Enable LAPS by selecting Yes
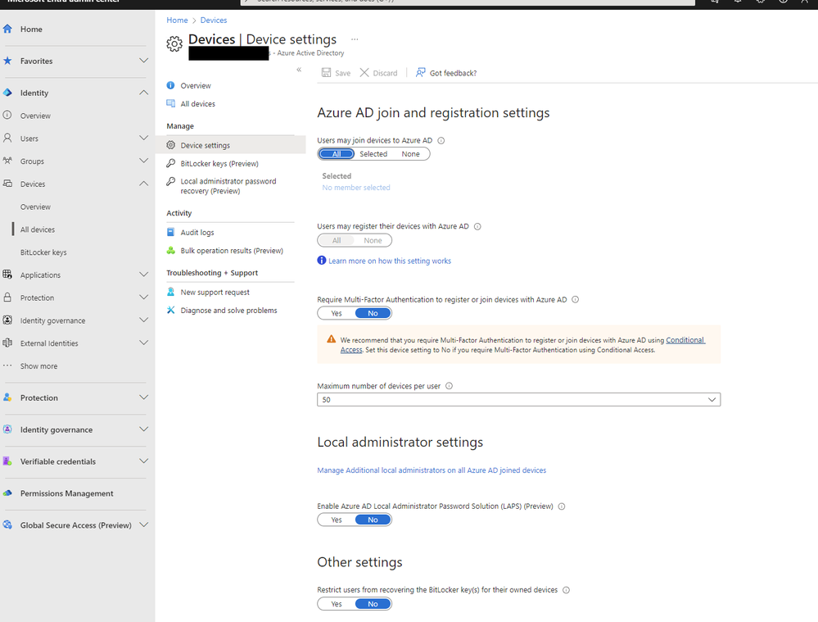The width and height of the screenshot is (818, 622). (x=337, y=520)
